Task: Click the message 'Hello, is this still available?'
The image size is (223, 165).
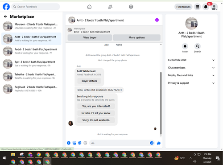Action: (99, 90)
